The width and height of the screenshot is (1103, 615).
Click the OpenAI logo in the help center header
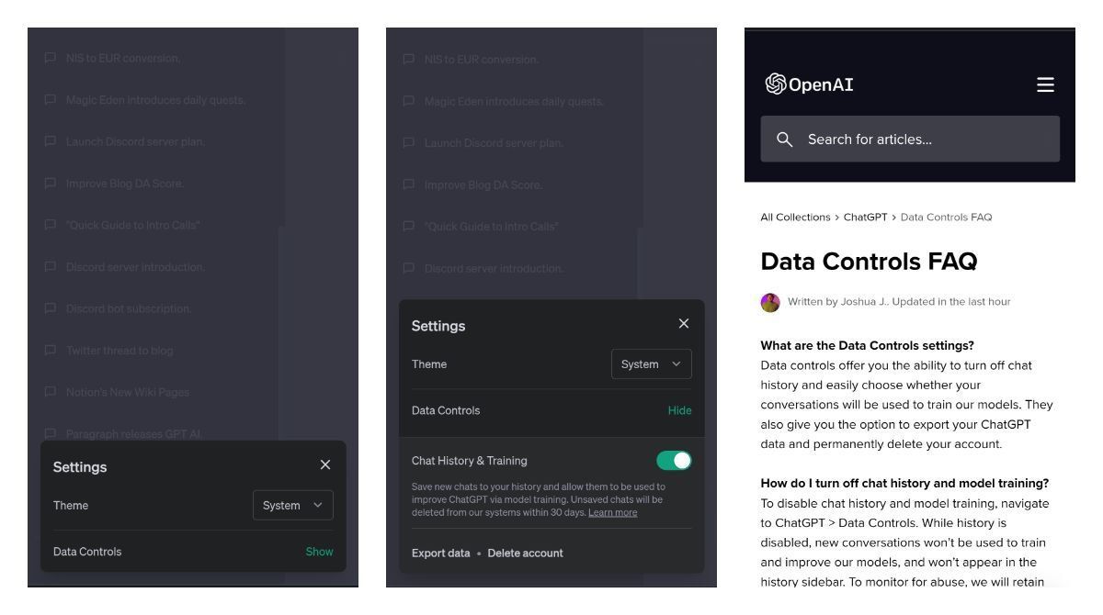click(x=806, y=84)
